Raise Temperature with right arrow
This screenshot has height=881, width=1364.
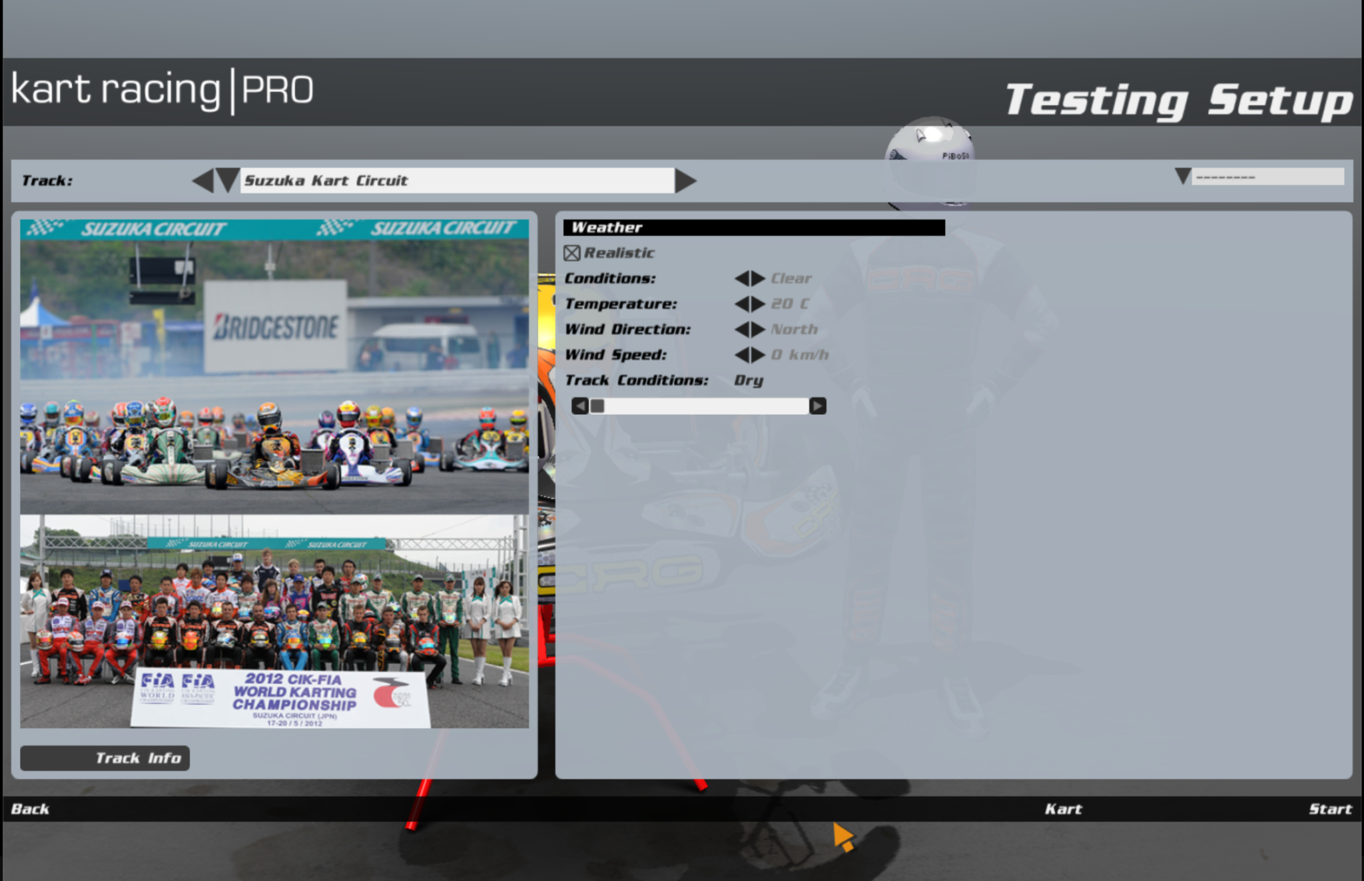click(x=758, y=304)
